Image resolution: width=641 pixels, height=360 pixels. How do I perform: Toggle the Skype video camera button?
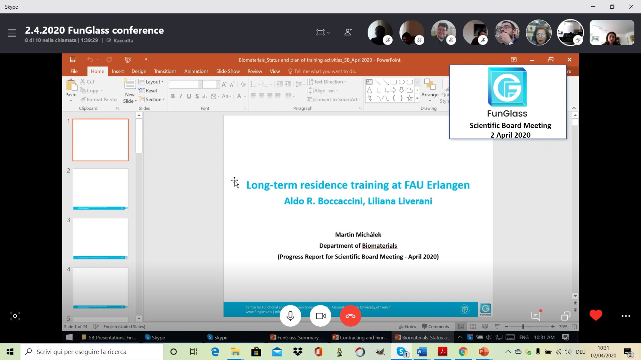(320, 316)
